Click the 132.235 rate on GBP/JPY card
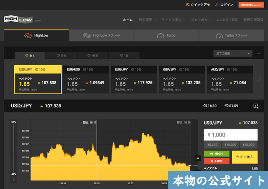The width and height of the screenshot is (268, 189). tap(193, 83)
